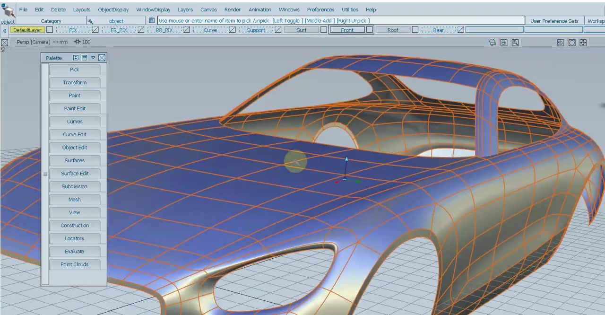Expand the Curve Edit palette section
605x315 pixels.
pyautogui.click(x=75, y=134)
